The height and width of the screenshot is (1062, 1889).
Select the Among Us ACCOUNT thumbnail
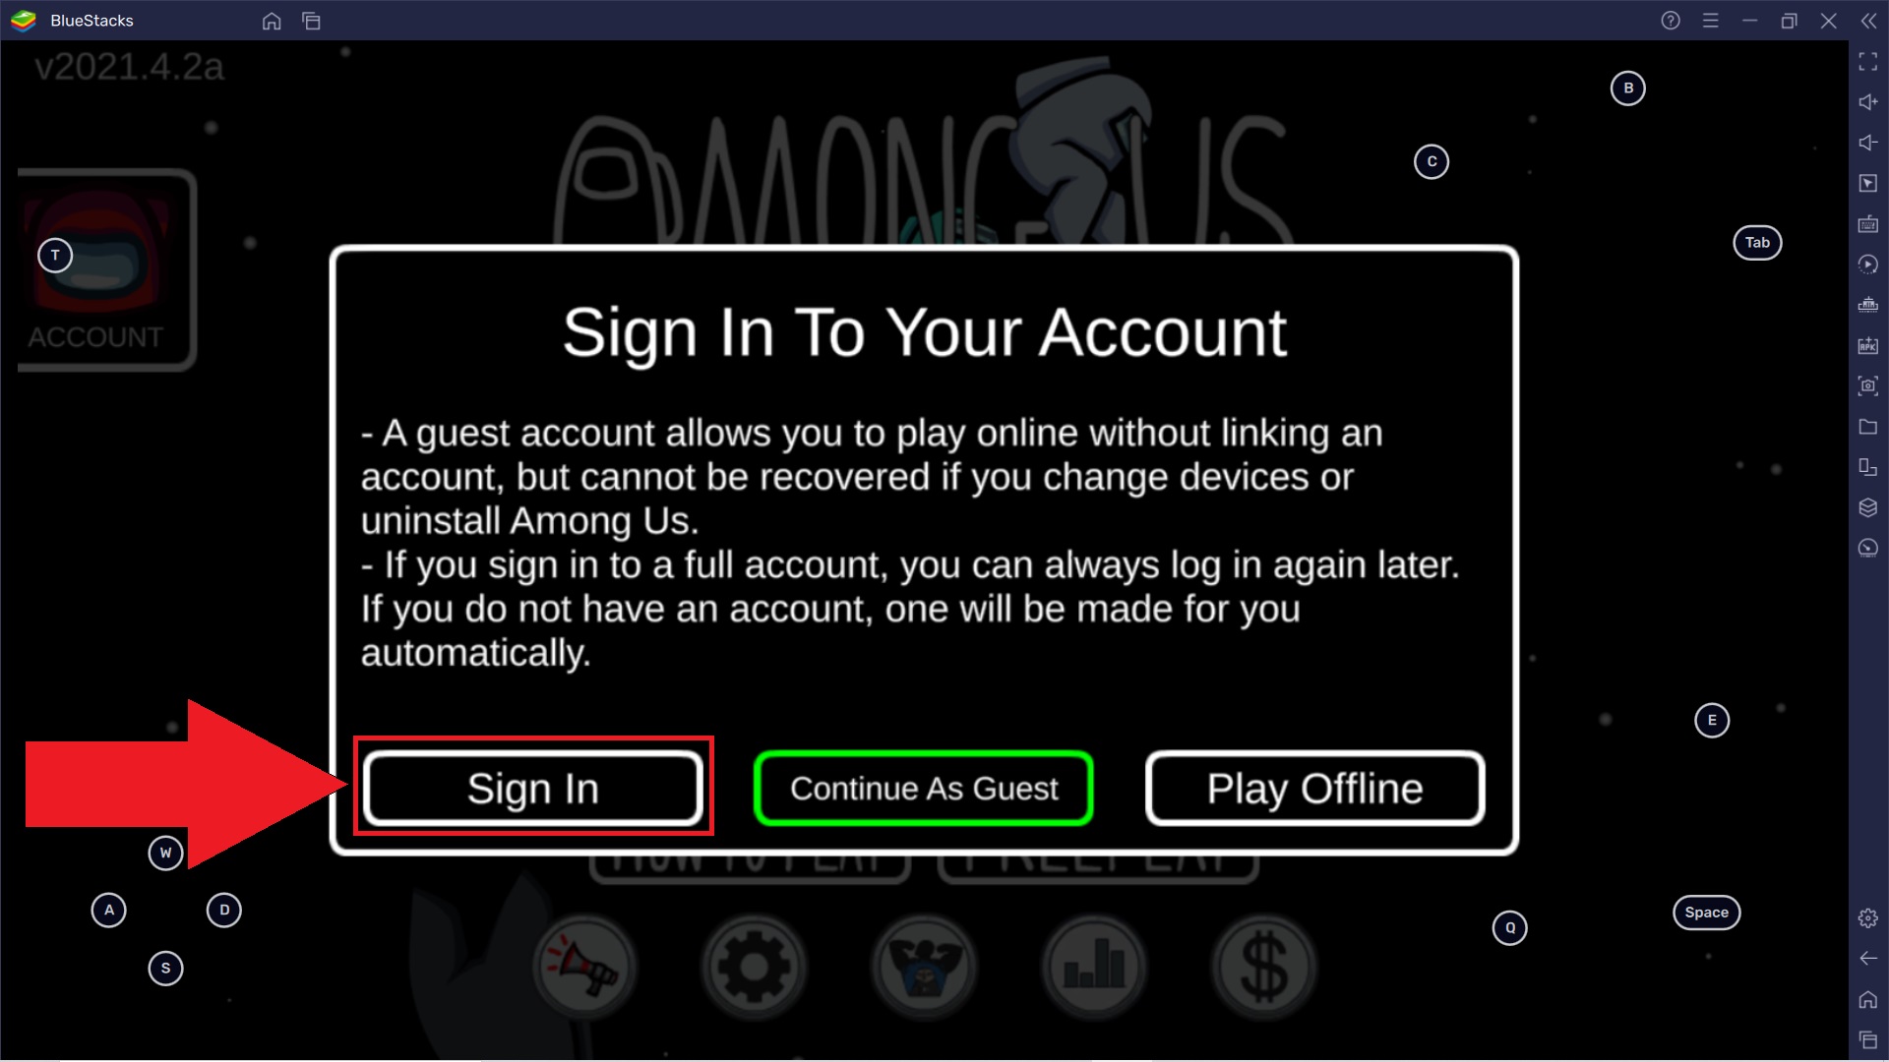(97, 265)
